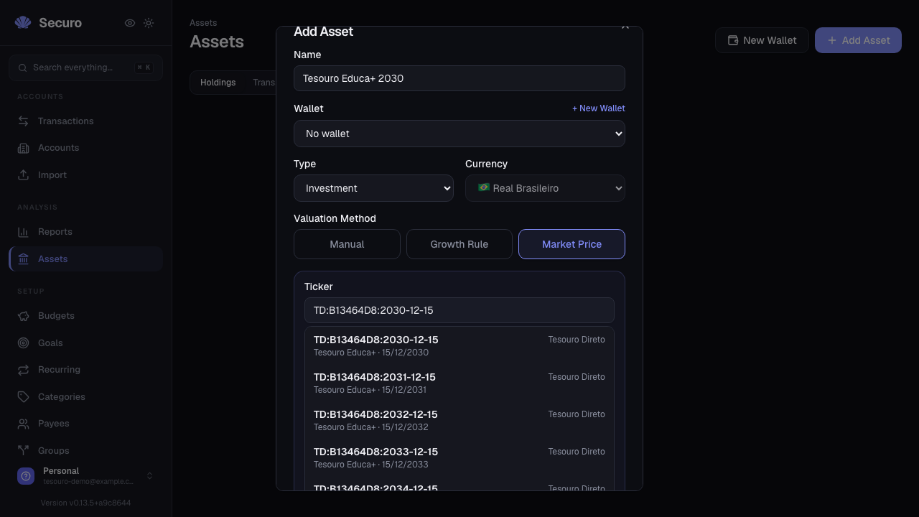Click the Personal workspace avatar icon

point(26,476)
